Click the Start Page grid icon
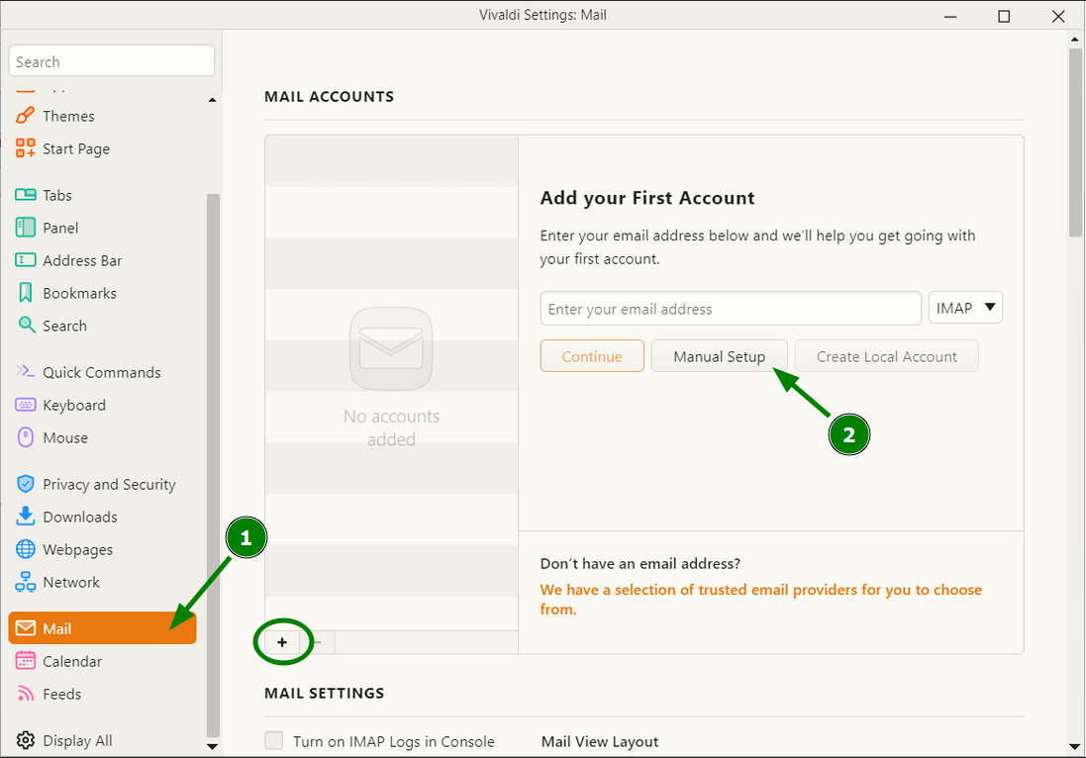This screenshot has width=1086, height=758. point(25,148)
